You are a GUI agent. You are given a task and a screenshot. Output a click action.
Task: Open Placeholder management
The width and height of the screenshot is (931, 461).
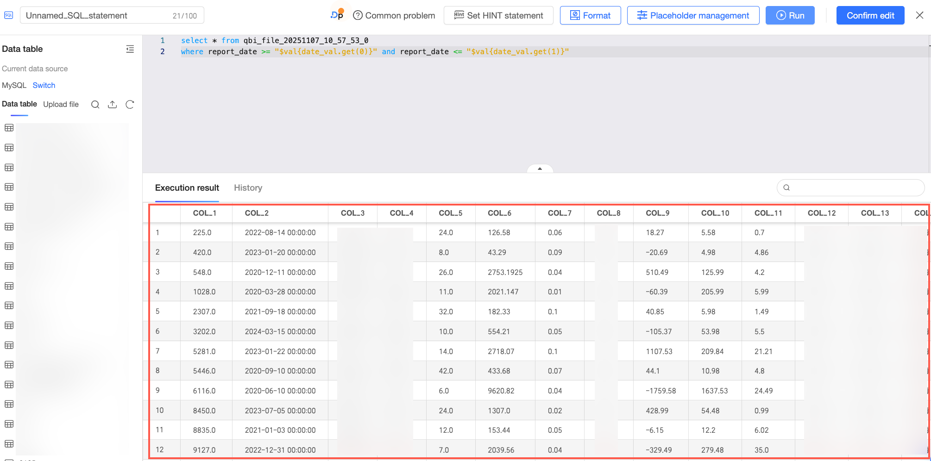(693, 15)
